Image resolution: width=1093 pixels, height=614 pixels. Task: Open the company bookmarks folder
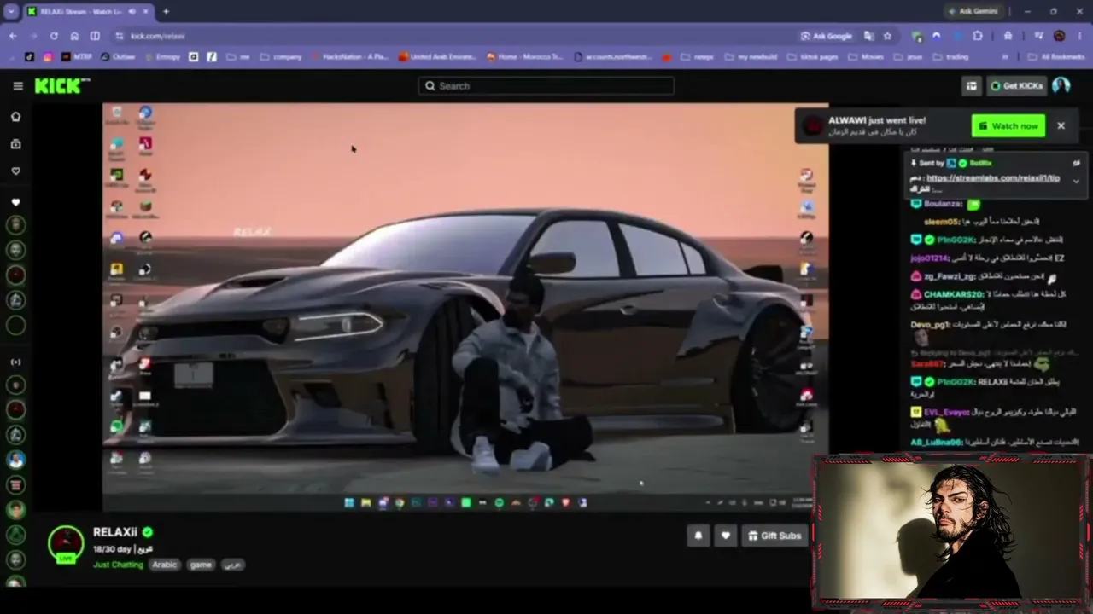point(281,57)
